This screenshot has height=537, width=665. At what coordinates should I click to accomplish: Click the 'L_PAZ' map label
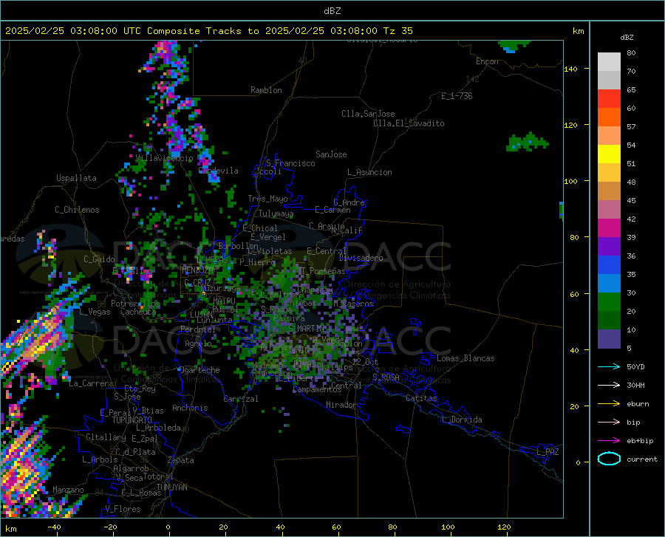548,452
